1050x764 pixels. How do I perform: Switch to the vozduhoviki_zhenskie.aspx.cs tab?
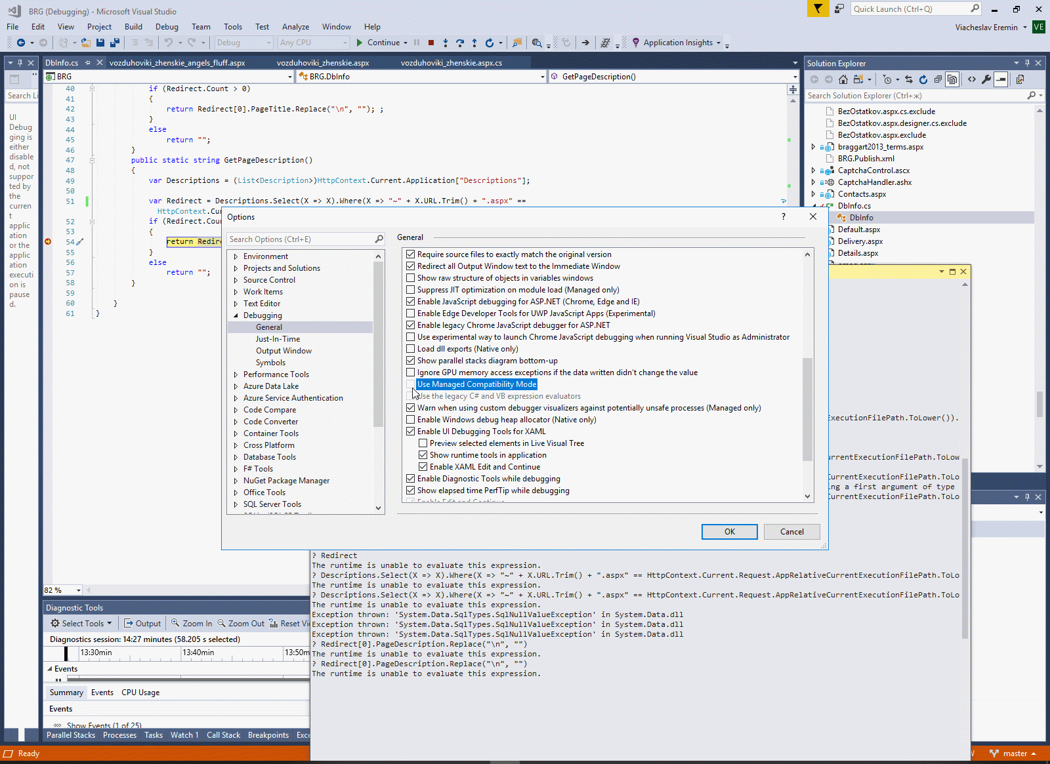point(451,63)
